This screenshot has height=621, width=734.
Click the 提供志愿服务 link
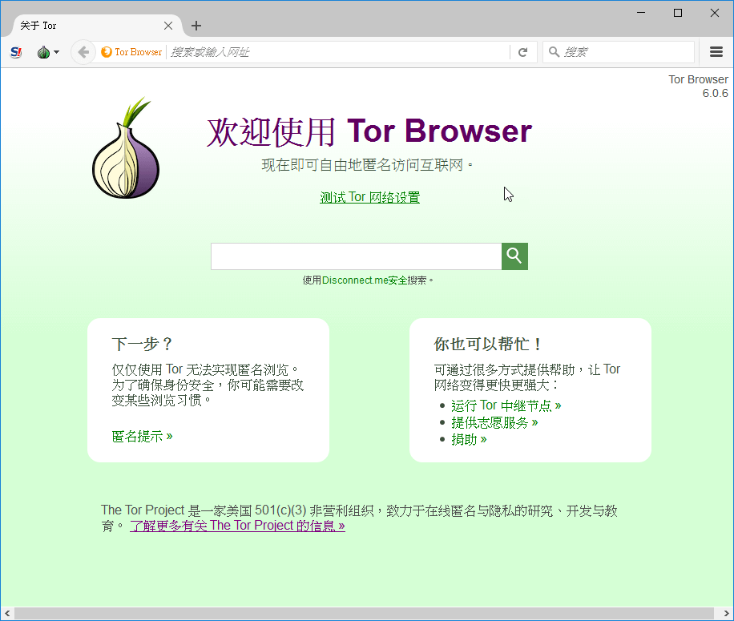(x=494, y=422)
